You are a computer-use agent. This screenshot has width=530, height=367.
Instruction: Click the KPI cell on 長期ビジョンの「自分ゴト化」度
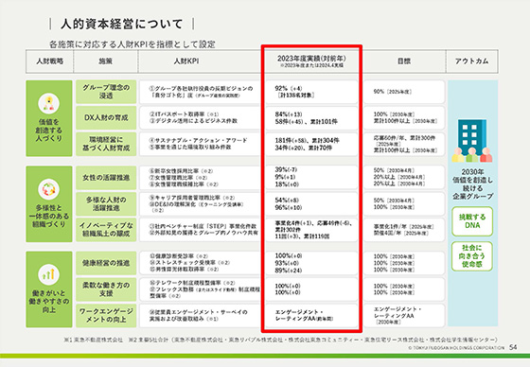coord(200,92)
